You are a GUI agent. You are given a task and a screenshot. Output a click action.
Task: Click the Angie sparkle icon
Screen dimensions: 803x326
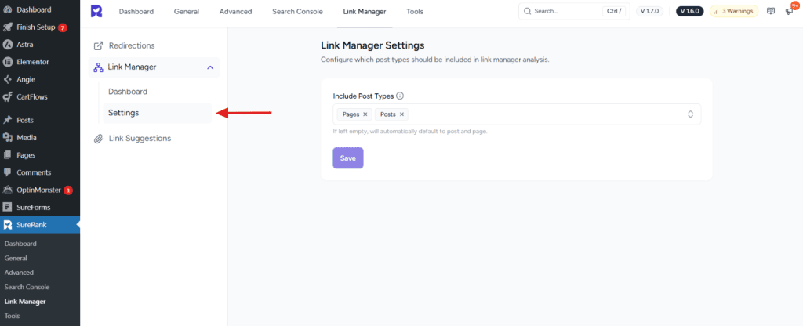pos(7,79)
